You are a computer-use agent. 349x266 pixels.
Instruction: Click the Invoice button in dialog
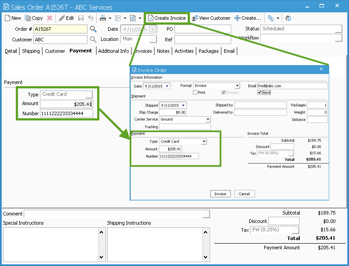point(220,194)
